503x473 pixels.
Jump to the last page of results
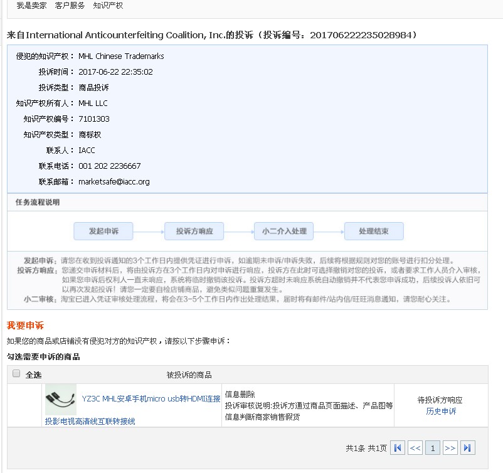coord(467,448)
